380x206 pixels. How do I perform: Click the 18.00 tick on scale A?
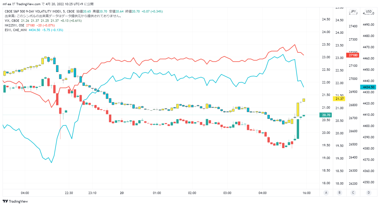(x=326, y=183)
